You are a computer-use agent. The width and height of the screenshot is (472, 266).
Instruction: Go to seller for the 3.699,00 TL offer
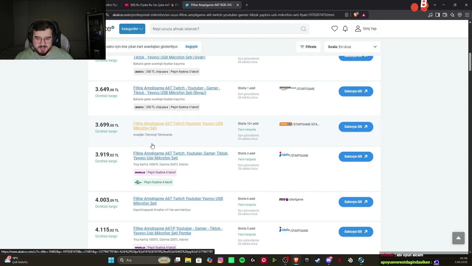click(356, 127)
